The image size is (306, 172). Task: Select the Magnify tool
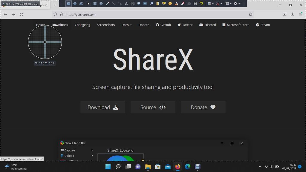click(152, 3)
